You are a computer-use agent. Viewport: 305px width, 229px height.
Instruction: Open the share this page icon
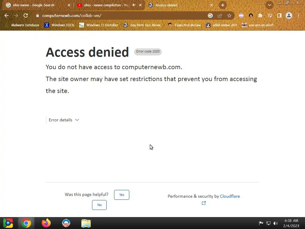click(220, 16)
